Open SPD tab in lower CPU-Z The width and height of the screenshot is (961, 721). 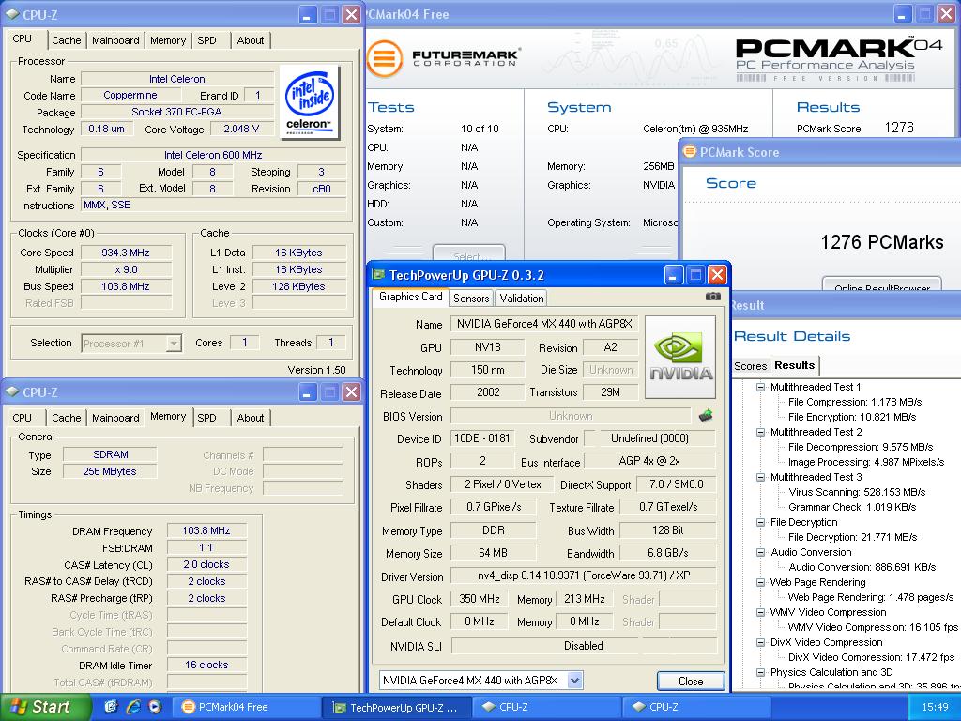pos(207,418)
